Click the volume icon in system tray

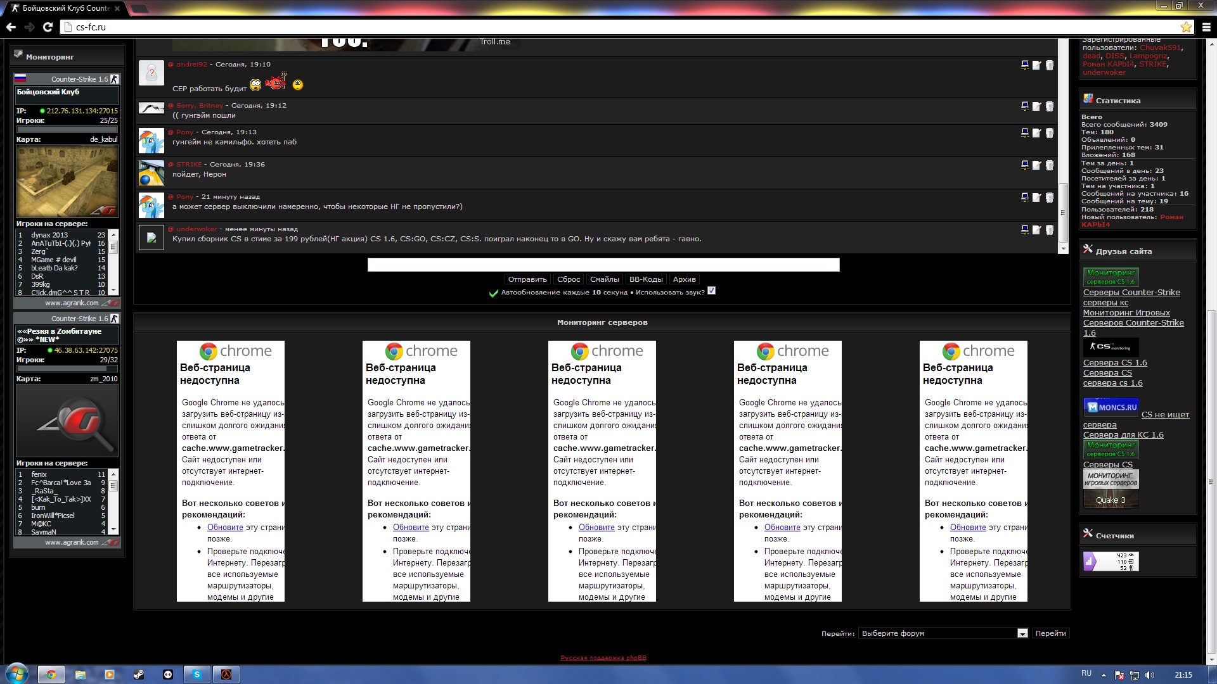click(1150, 675)
